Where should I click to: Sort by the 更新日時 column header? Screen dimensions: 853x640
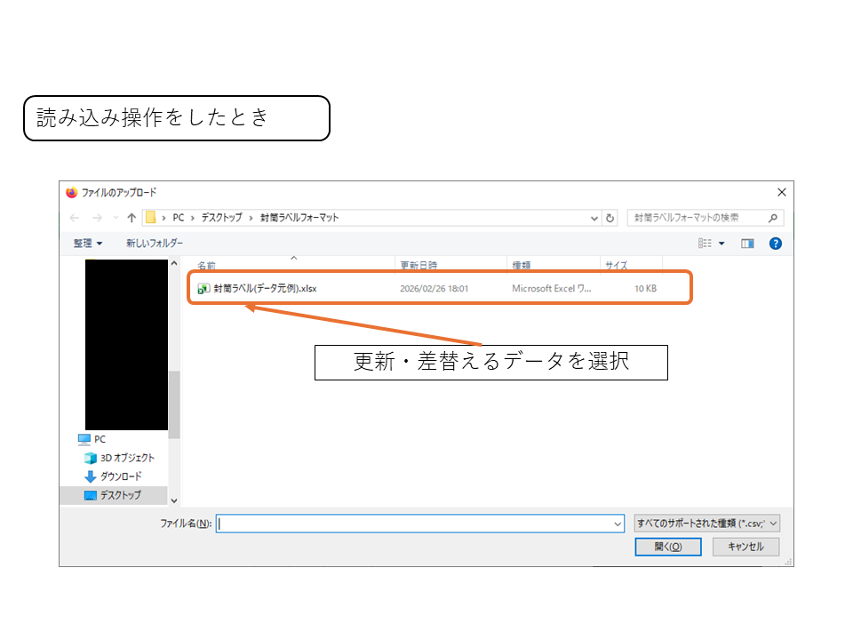point(419,265)
